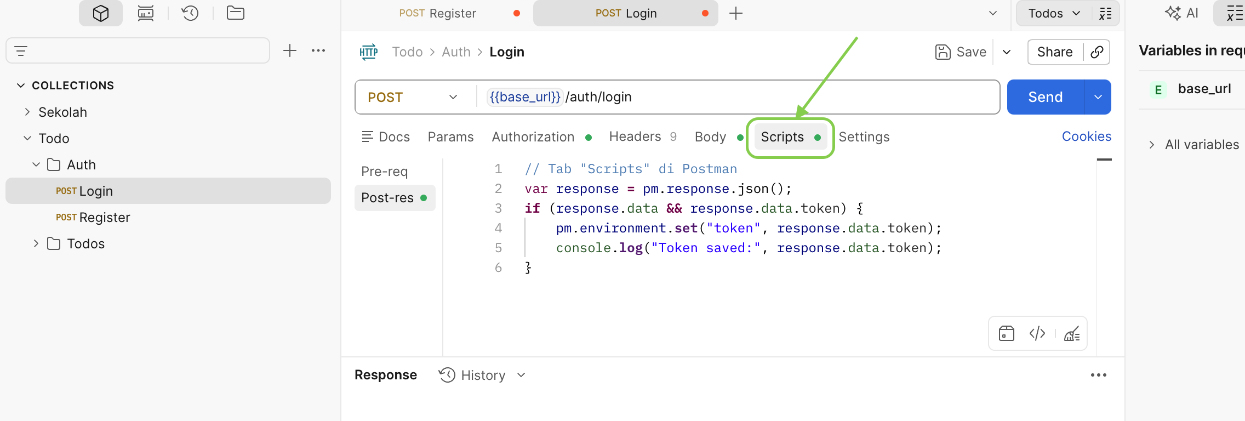Click the HTTP request type icon
This screenshot has height=421, width=1245.
coord(369,52)
